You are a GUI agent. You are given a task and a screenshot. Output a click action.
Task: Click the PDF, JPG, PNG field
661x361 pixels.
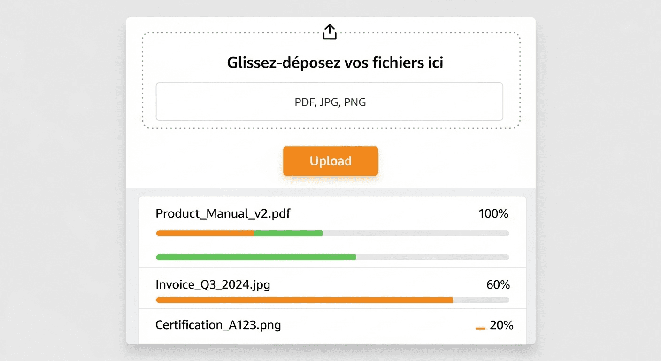[329, 102]
